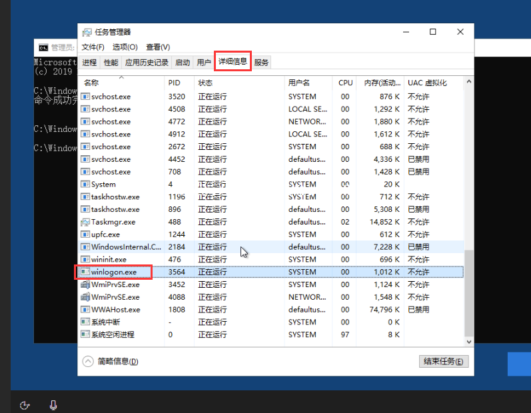The image size is (531, 413).
Task: Select the 系统中断 process name
Action: (x=106, y=322)
